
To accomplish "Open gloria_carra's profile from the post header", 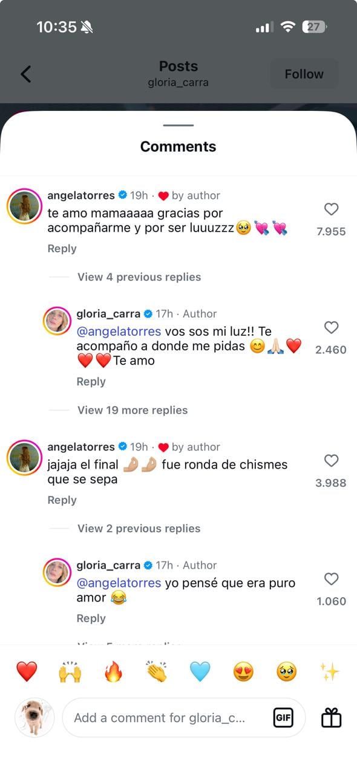I will (178, 82).
